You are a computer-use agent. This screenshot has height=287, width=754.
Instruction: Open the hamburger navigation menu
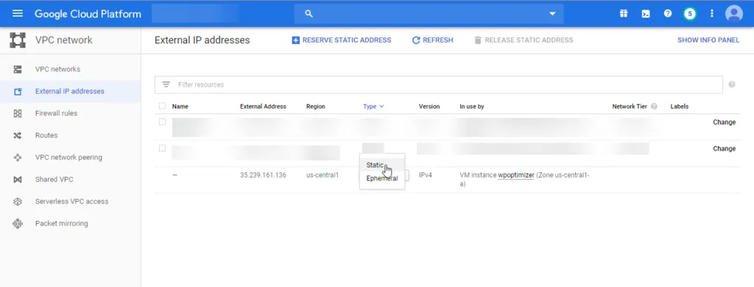click(x=18, y=13)
